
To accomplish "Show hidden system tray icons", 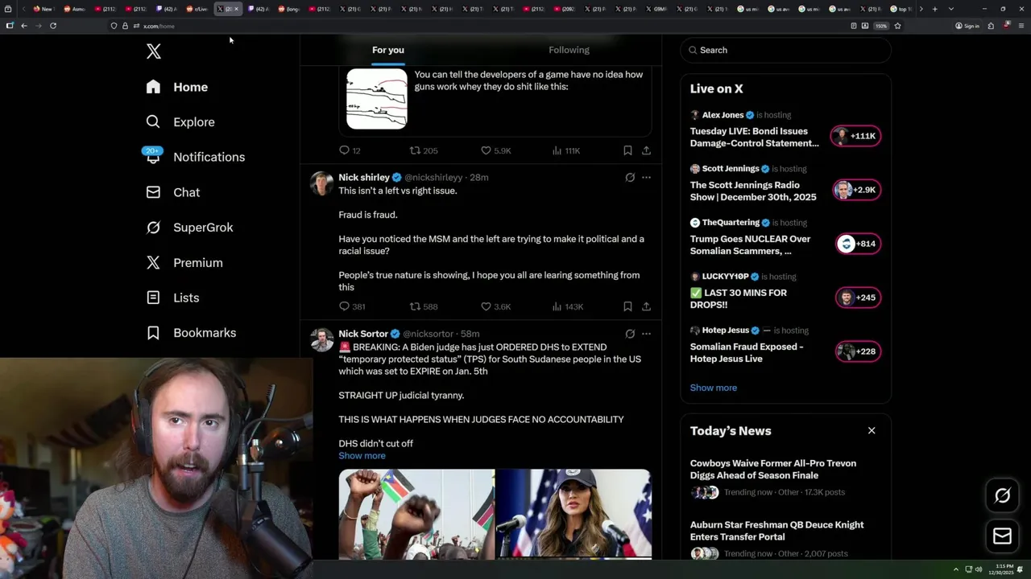I will click(x=956, y=569).
